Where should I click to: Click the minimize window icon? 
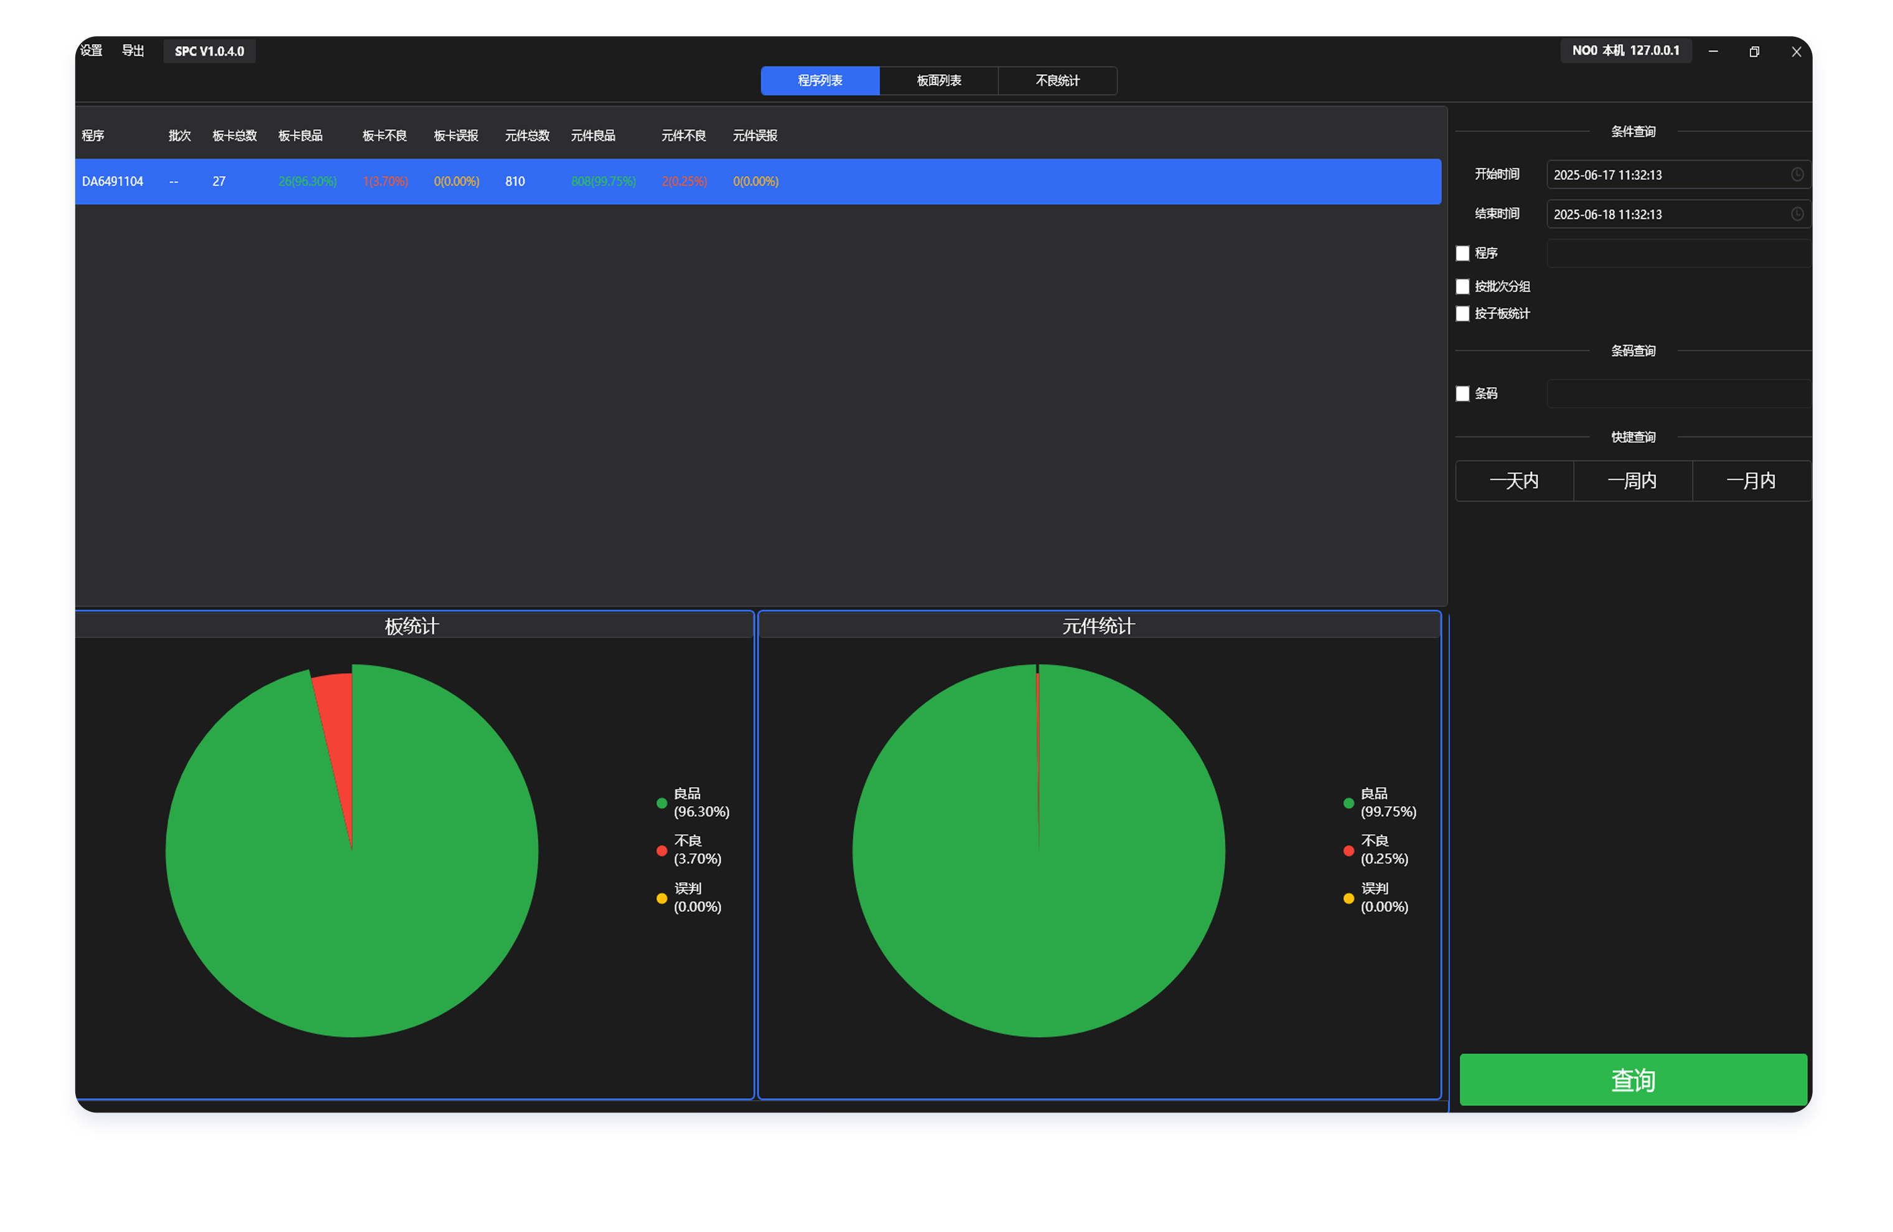click(x=1713, y=52)
